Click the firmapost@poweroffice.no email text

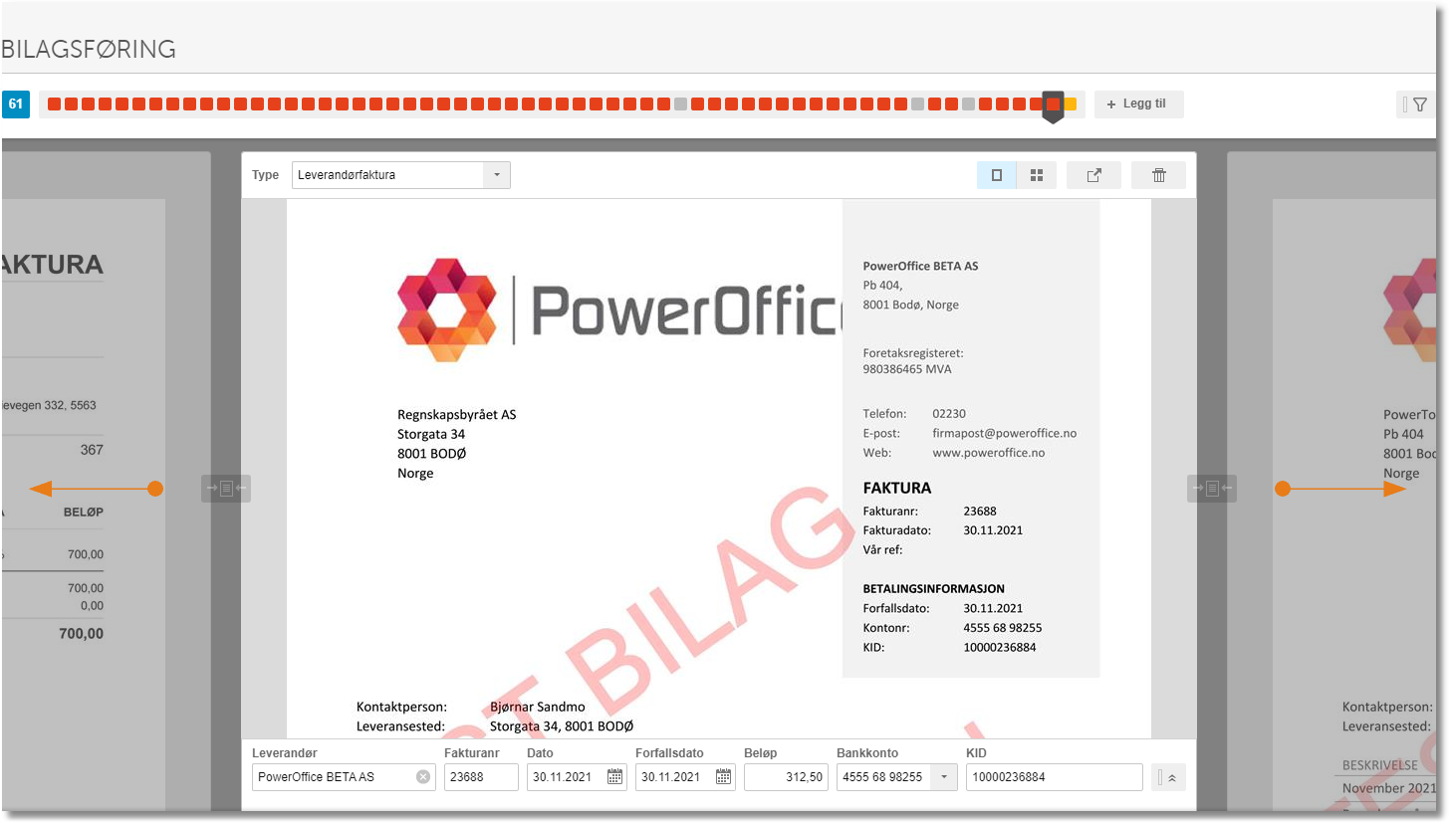click(x=1004, y=433)
